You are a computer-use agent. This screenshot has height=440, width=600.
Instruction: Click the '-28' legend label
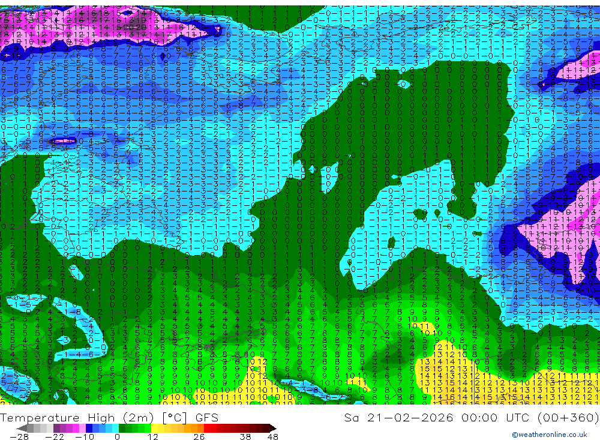click(x=19, y=436)
